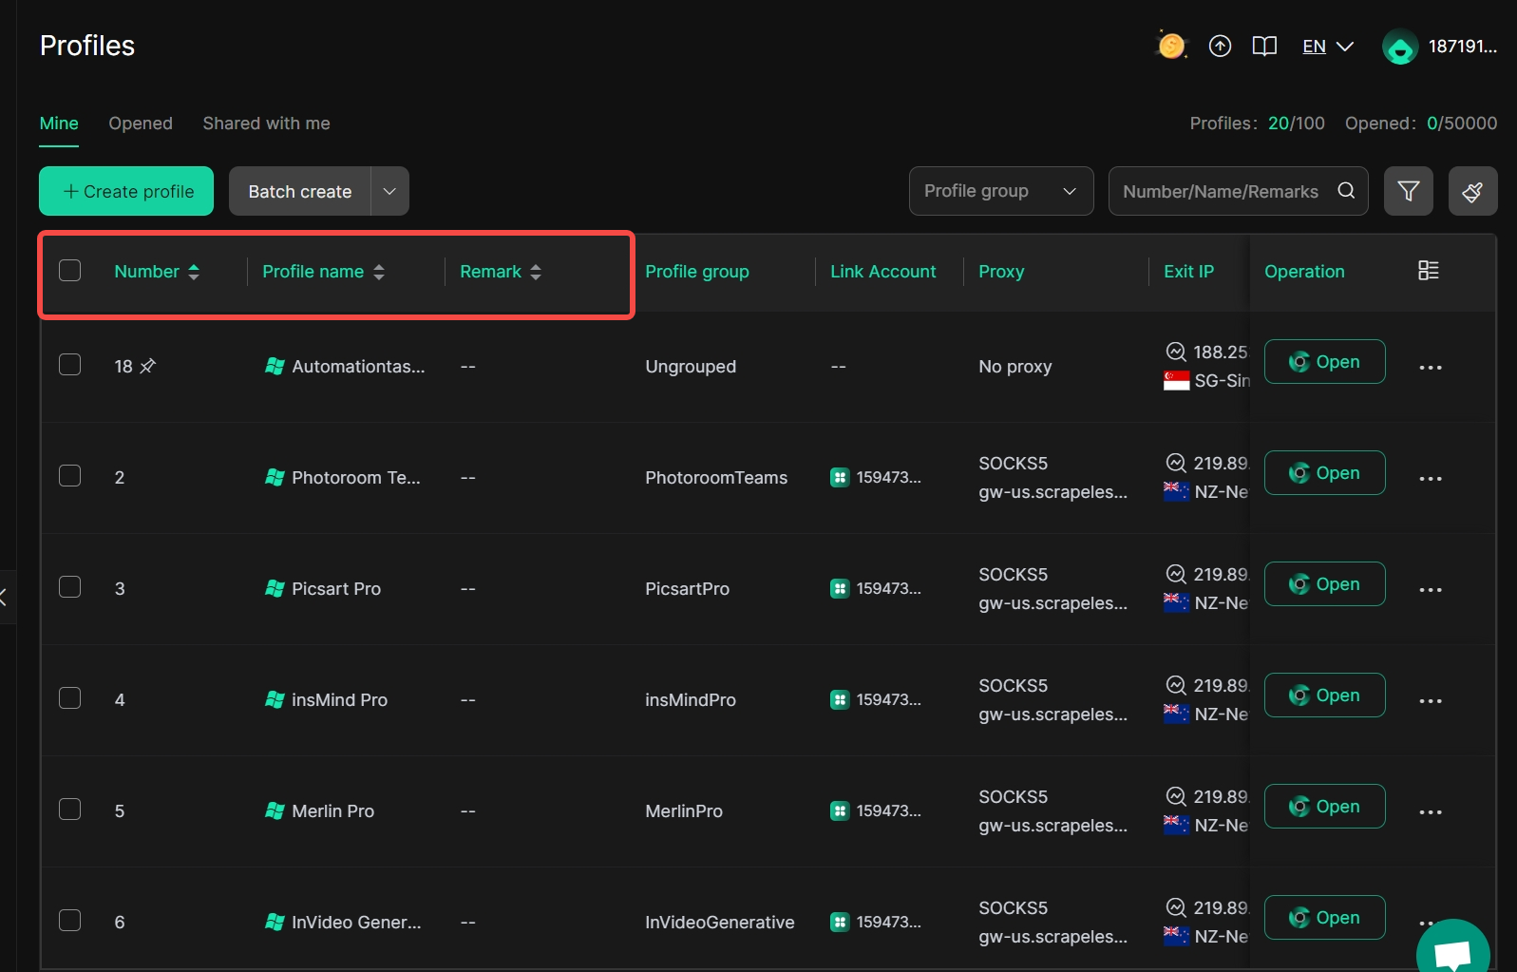Click exit IP check icon for row 18
The image size is (1517, 972).
pos(1176,352)
